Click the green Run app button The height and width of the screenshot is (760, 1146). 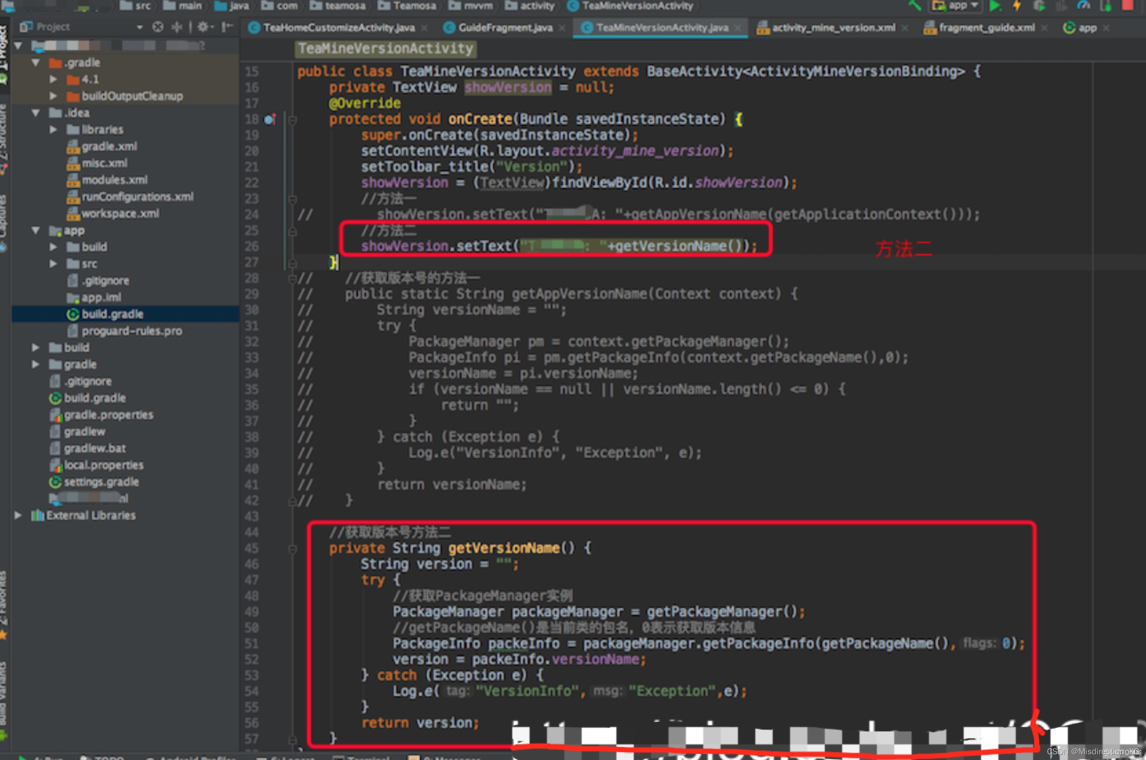pyautogui.click(x=995, y=6)
